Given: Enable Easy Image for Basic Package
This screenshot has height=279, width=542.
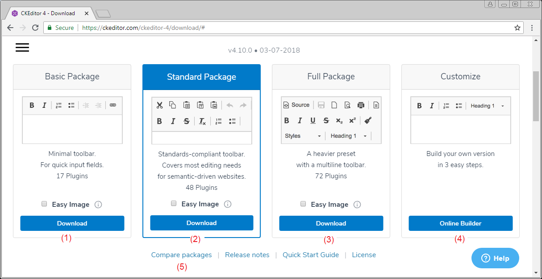Looking at the screenshot, I should 44,204.
